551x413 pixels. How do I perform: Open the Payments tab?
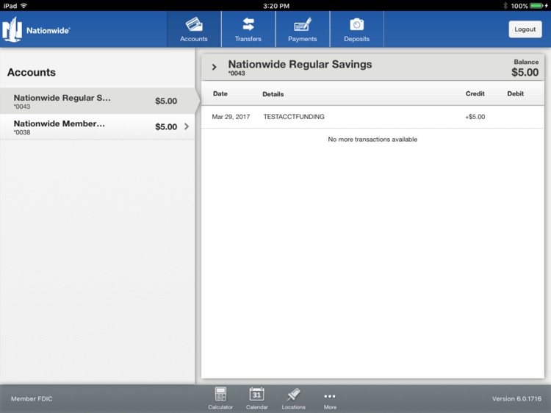302,29
